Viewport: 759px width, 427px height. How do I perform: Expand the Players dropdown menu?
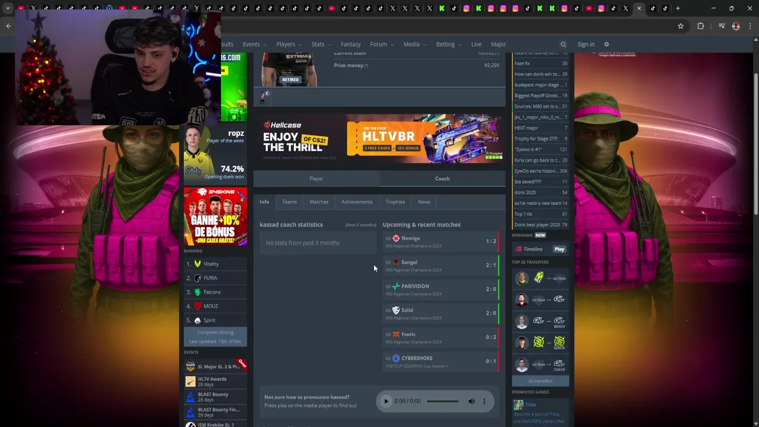click(289, 44)
